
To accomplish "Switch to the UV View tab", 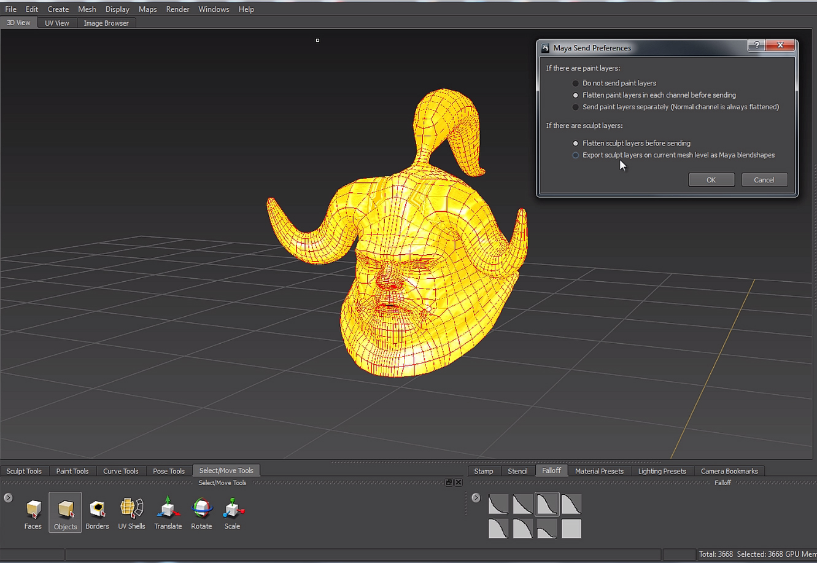I will (x=56, y=23).
